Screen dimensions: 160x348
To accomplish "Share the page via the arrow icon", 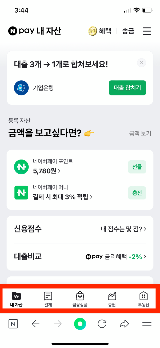I will tap(124, 324).
